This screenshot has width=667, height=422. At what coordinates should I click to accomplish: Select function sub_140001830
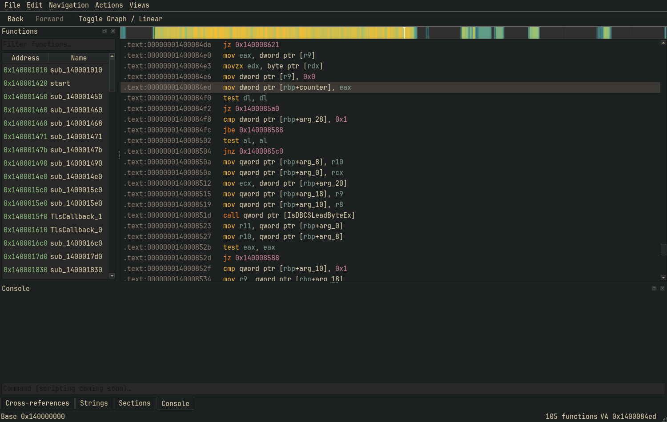(x=56, y=270)
